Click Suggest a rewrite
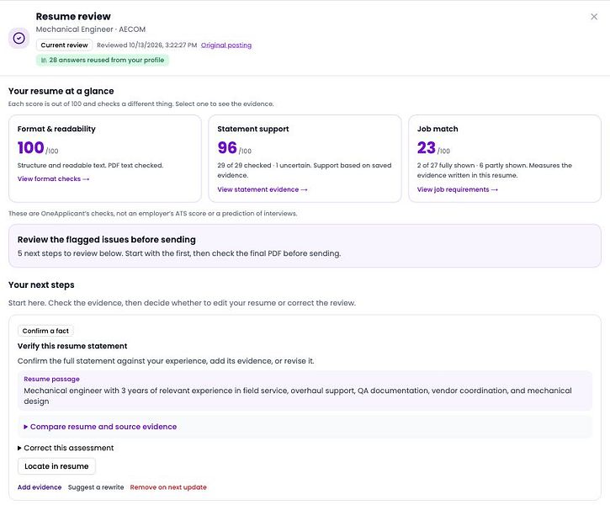The image size is (610, 505). click(96, 487)
